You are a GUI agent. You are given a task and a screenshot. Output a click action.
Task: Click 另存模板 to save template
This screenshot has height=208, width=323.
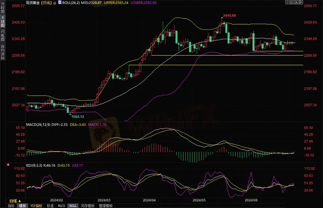coord(88,206)
